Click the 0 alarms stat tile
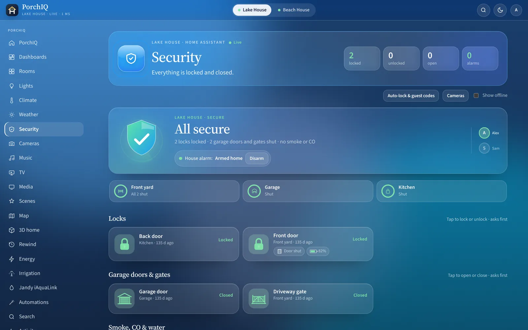The image size is (528, 330). coord(480,58)
